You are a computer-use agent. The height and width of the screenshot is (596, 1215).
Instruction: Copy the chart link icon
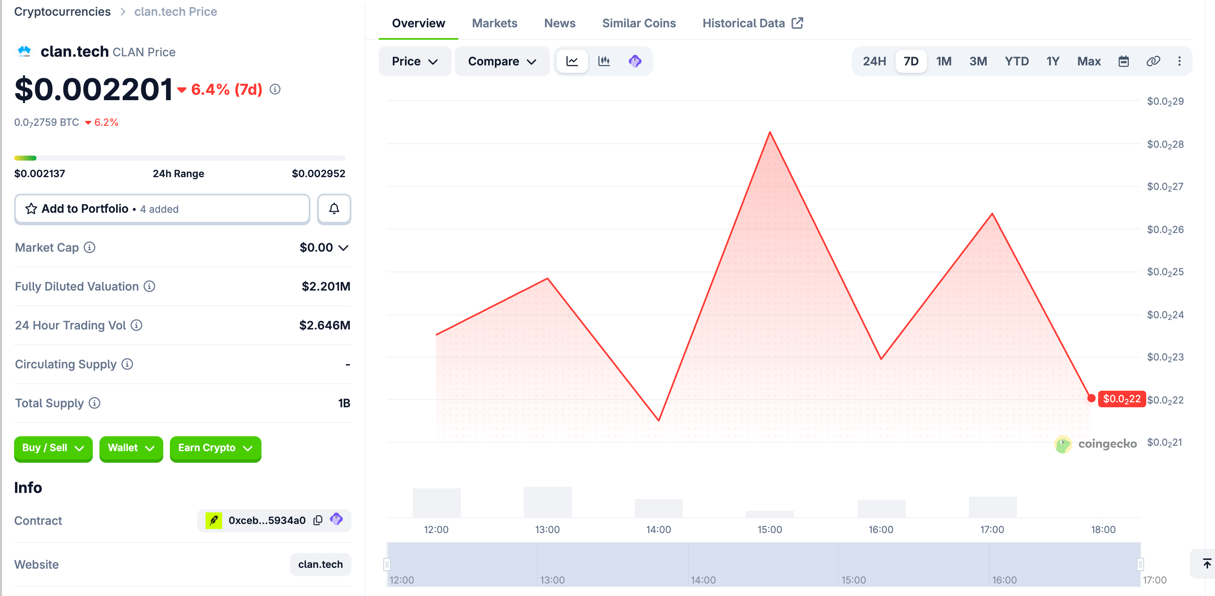click(1153, 61)
